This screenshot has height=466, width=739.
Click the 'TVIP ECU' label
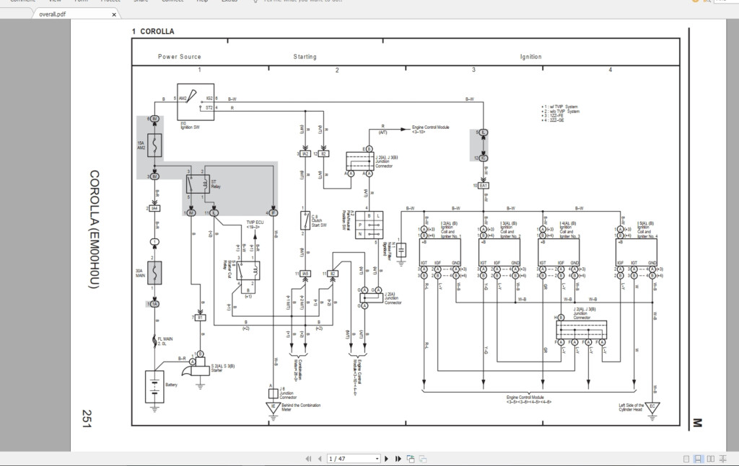(x=255, y=224)
